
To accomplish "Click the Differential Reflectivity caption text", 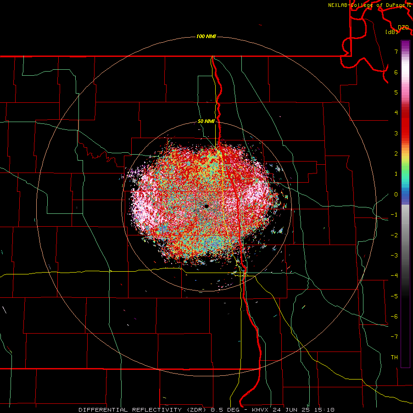I will click(142, 410).
